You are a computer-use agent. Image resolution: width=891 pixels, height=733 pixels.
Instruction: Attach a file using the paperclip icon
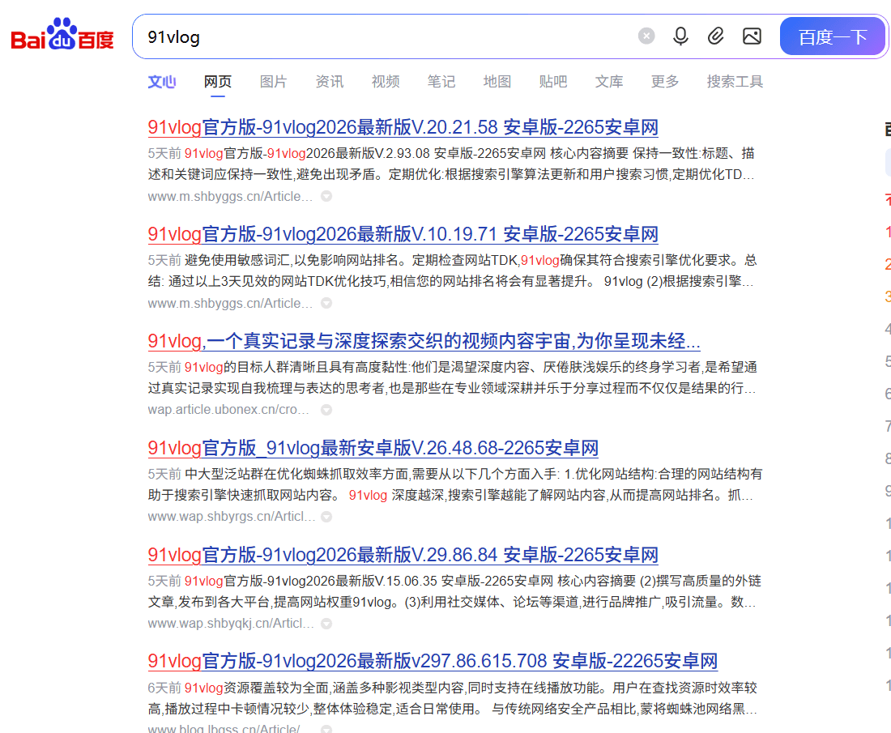[715, 36]
